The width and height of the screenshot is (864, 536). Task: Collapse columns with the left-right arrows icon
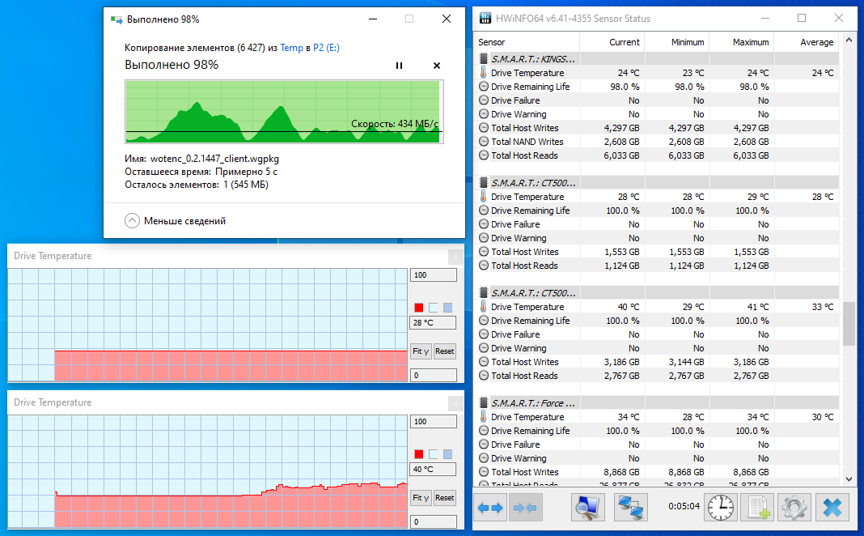click(x=490, y=508)
